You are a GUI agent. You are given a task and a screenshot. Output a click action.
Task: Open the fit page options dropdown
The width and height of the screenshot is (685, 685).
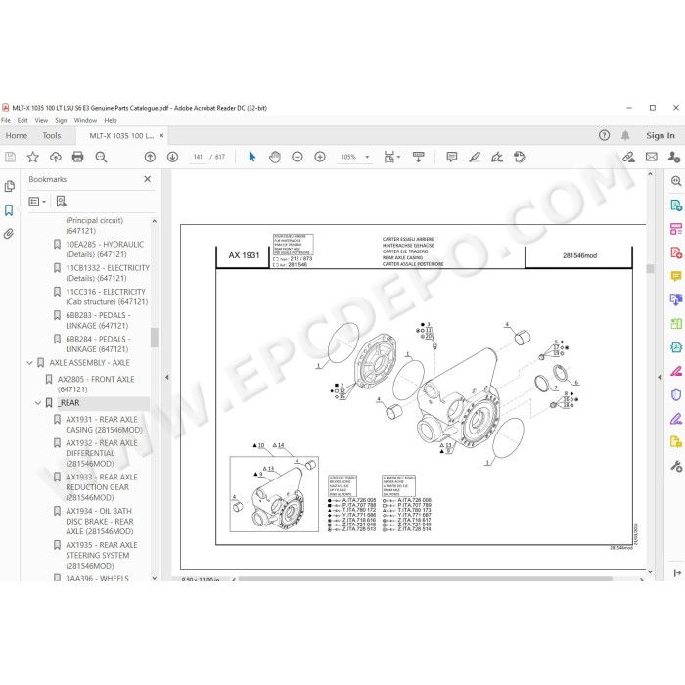391,157
